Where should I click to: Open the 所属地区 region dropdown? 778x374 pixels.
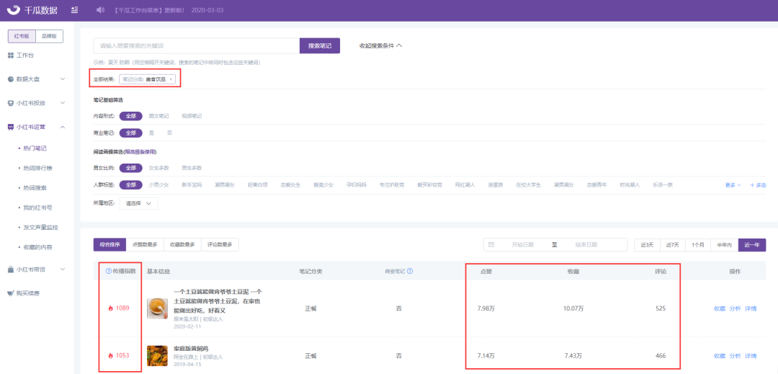tap(138, 204)
